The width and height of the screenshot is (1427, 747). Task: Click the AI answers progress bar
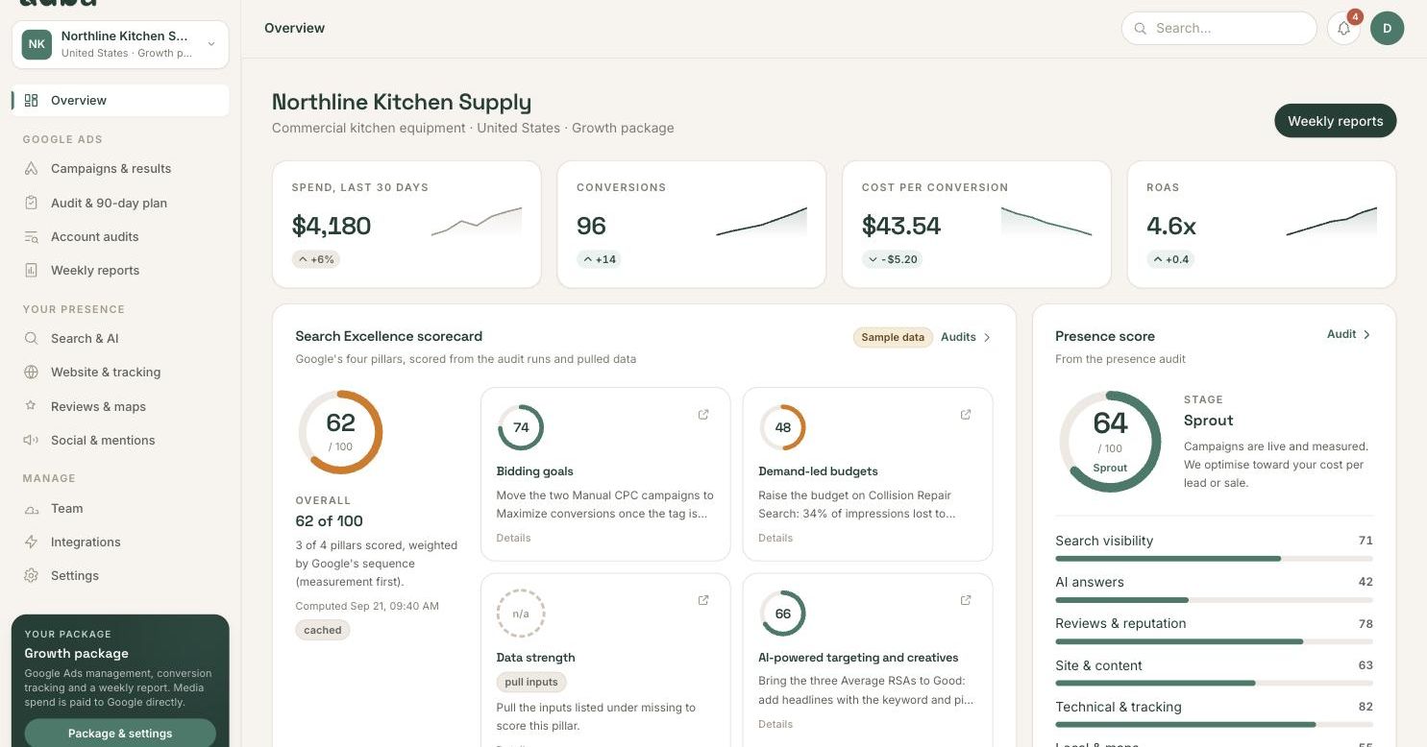(1214, 599)
